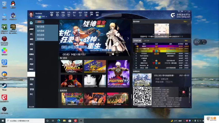This screenshot has width=219, height=123.
Task: Open Recycle Bin desktop icon
Action: (4, 4)
